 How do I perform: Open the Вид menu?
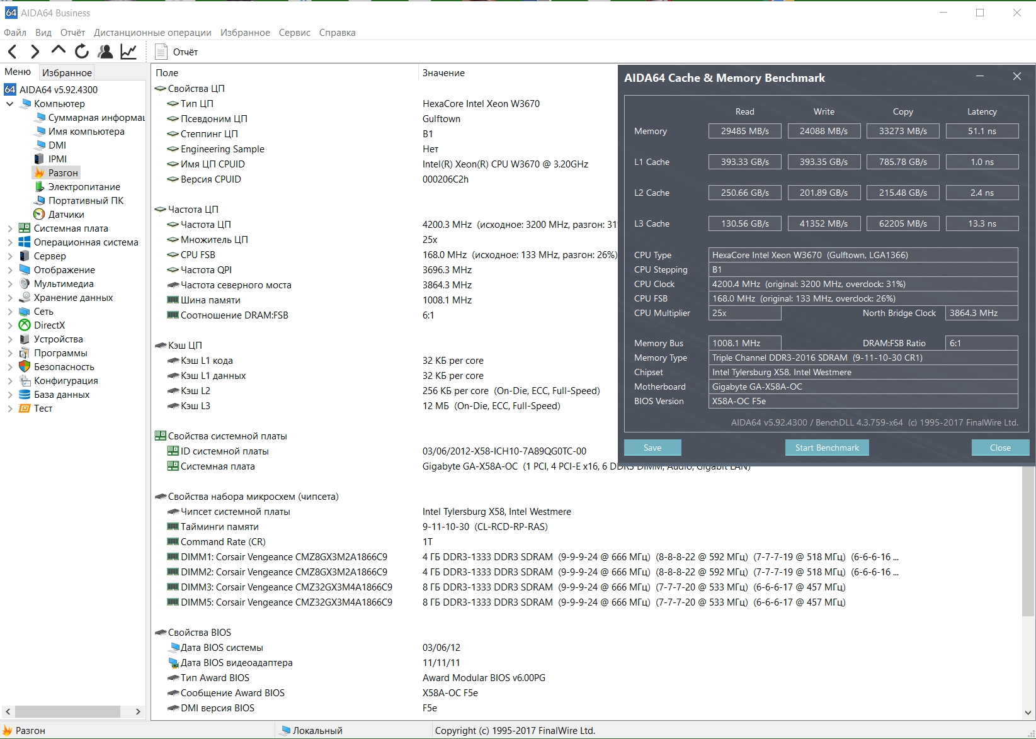[x=43, y=33]
